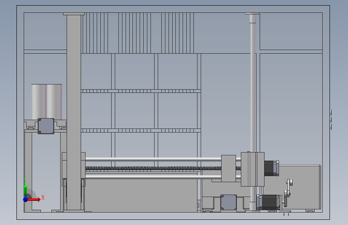
Task: Select the upper horizontal guide rod
Action: (153, 159)
